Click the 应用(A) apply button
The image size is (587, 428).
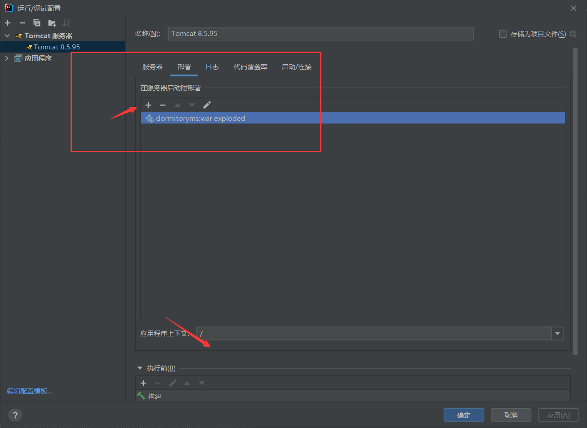(x=558, y=415)
